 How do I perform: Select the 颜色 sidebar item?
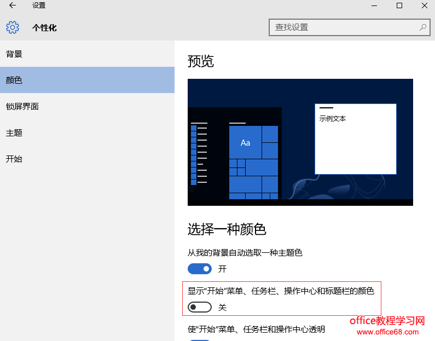87,80
